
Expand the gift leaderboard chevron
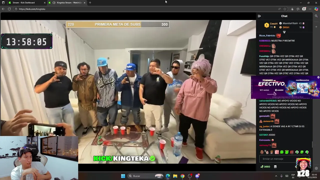coord(284,32)
